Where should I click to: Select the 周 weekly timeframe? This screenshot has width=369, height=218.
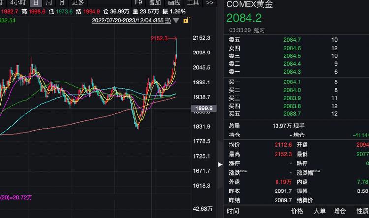tap(49, 3)
